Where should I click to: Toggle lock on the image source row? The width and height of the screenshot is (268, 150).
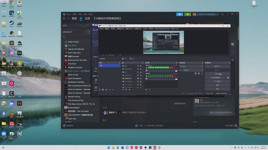tap(141, 66)
